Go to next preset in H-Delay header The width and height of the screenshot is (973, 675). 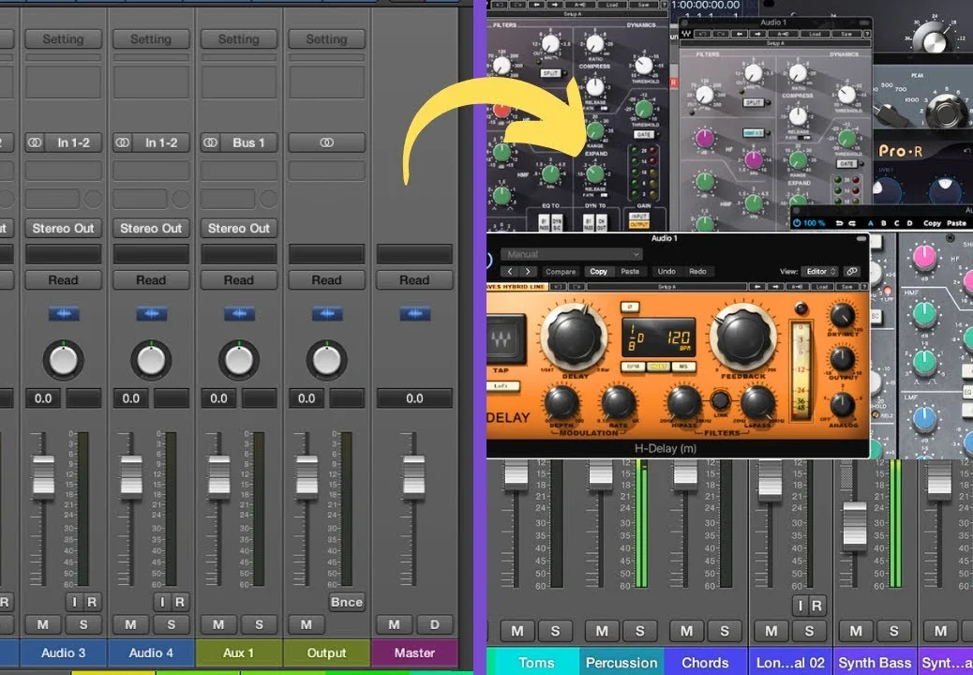coord(528,271)
